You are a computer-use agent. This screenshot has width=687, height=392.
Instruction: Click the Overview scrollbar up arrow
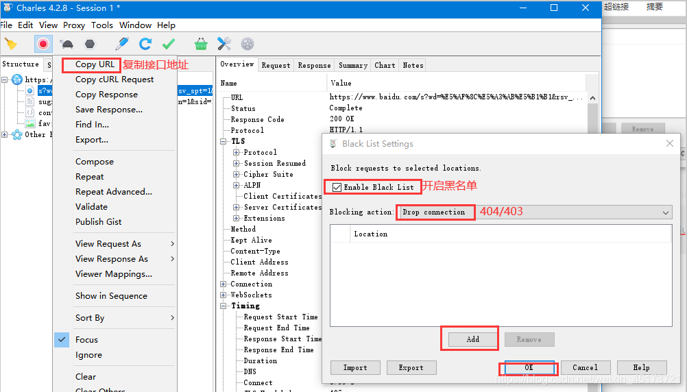pos(593,98)
